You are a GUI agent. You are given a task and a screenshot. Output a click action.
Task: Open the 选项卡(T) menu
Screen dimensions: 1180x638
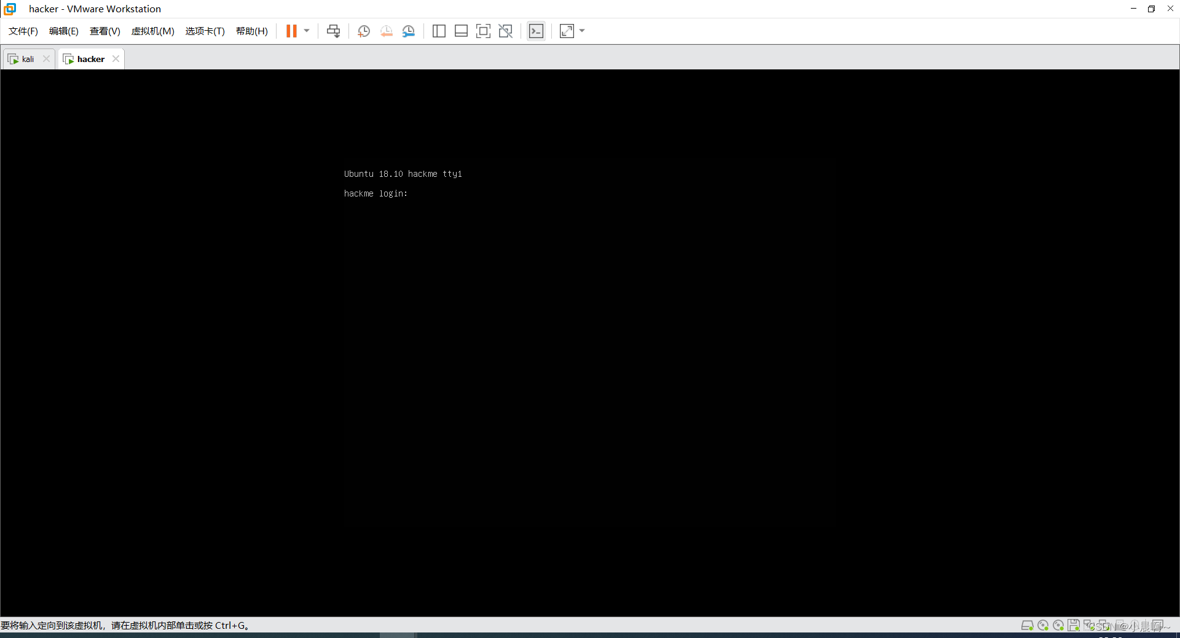(x=205, y=31)
